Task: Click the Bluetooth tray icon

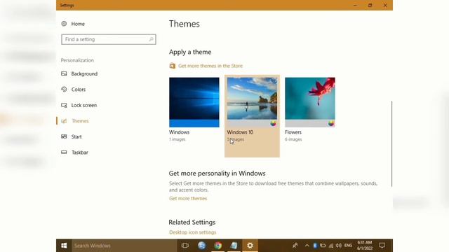Action: [x=315, y=246]
